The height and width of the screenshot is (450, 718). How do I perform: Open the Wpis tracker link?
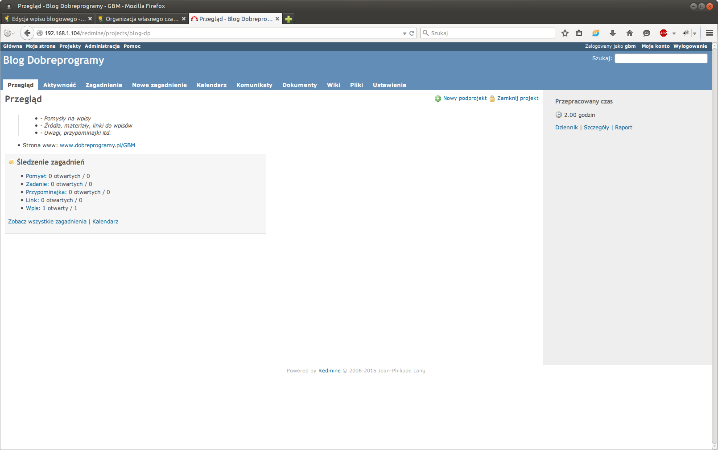(33, 208)
